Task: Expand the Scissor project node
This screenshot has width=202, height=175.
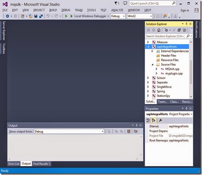Action: point(148,78)
